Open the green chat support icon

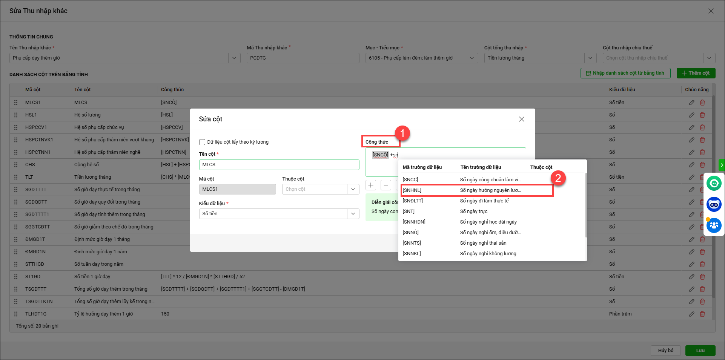[x=714, y=184]
